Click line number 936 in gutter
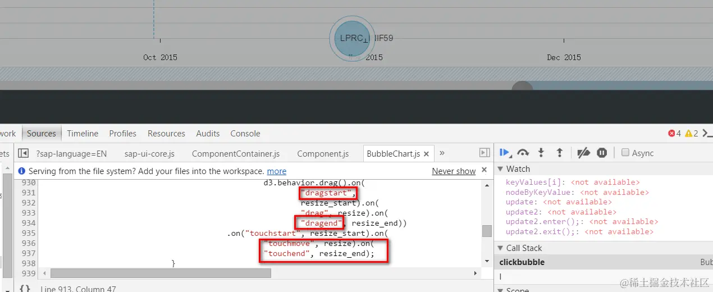The image size is (713, 292). click(28, 243)
